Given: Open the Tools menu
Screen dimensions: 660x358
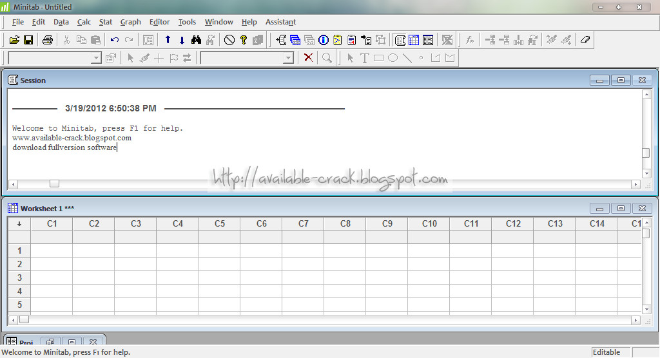Looking at the screenshot, I should (187, 22).
